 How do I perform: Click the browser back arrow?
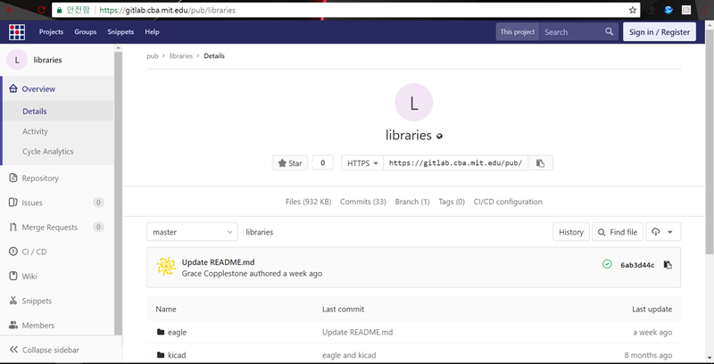point(9,10)
